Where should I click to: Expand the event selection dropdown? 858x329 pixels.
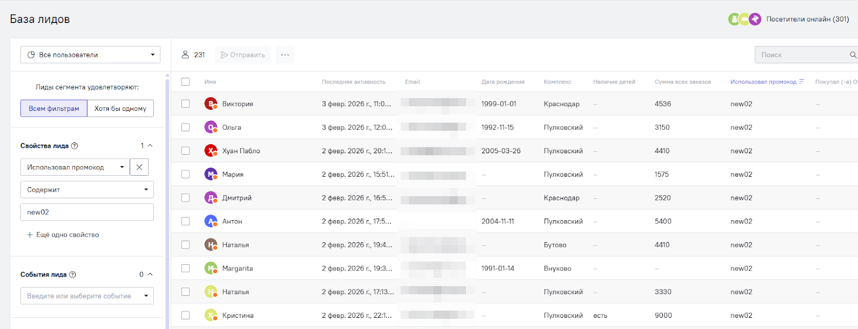[87, 296]
